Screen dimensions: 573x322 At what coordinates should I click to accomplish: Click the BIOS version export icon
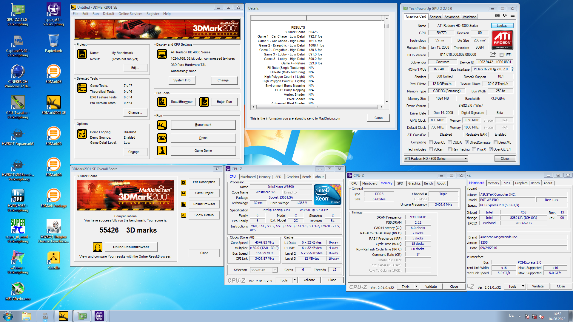(x=493, y=55)
